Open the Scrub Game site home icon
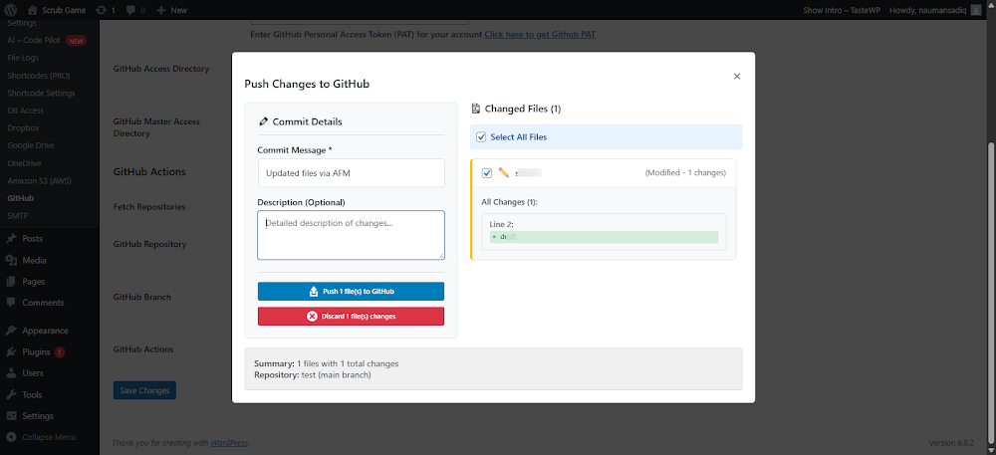This screenshot has height=455, width=996. click(x=32, y=10)
